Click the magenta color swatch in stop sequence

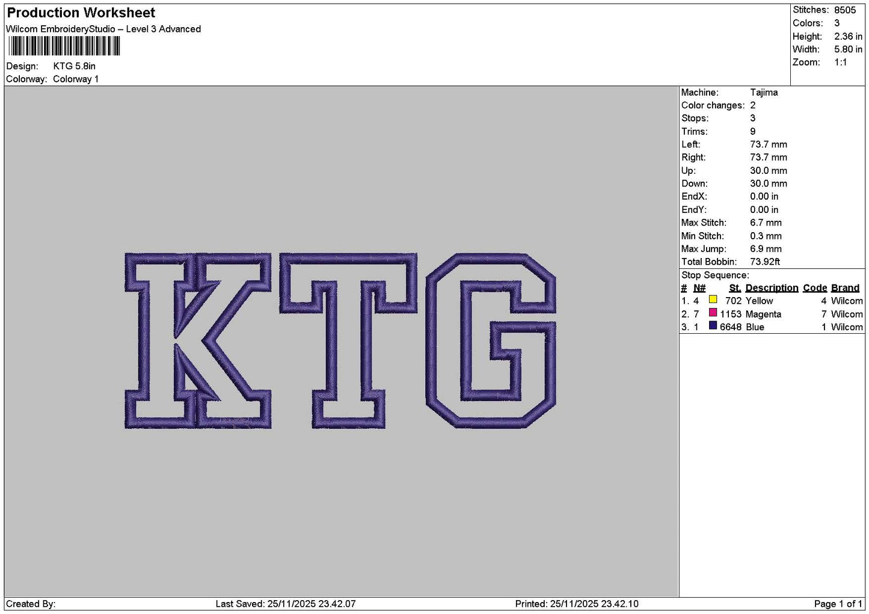[713, 313]
